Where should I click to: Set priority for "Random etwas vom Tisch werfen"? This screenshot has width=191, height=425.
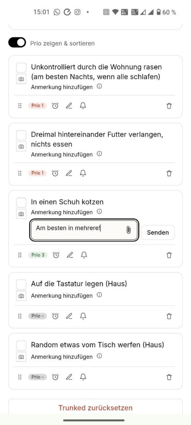click(x=37, y=377)
